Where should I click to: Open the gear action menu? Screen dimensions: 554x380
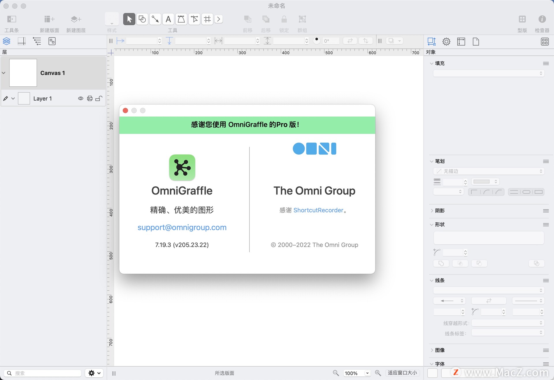[x=94, y=373]
